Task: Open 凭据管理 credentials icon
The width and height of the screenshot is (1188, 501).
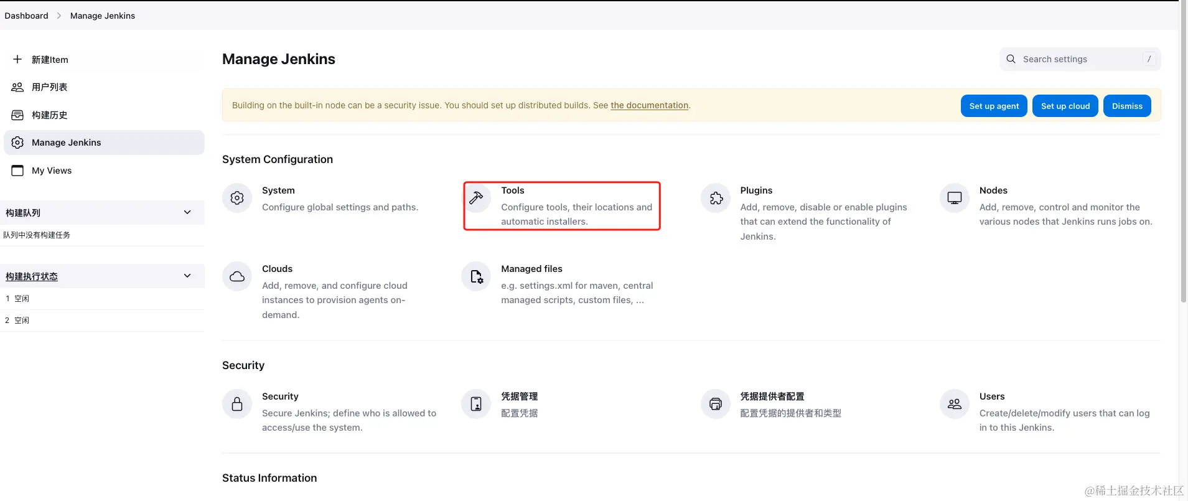Action: [476, 404]
